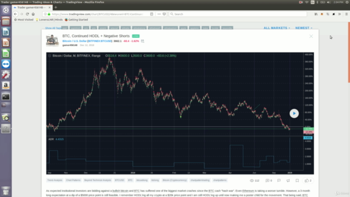Bookmark this idea
Screen dimensions: 350x197
(x=297, y=181)
